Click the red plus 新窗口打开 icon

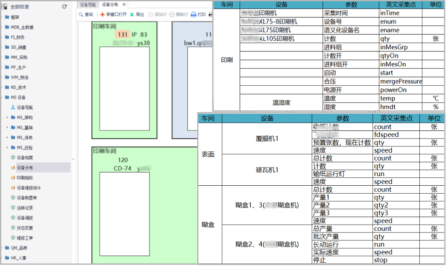coord(103,15)
